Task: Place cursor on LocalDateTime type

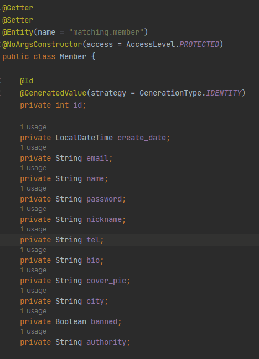Action: [84, 138]
